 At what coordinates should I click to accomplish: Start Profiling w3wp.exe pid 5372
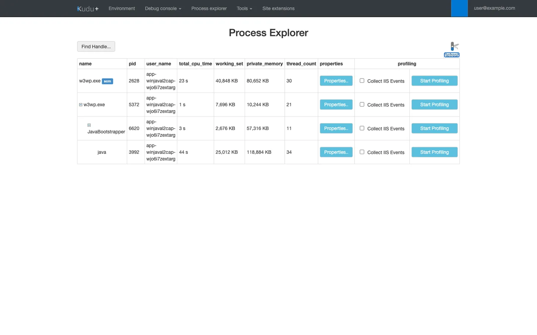(434, 105)
